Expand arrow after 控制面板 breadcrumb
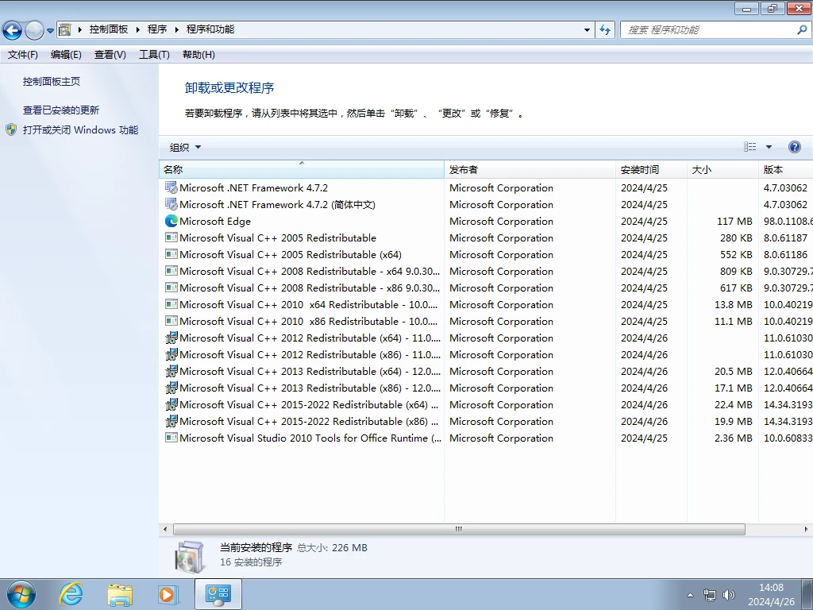Screen dimensions: 813x610 (138, 29)
